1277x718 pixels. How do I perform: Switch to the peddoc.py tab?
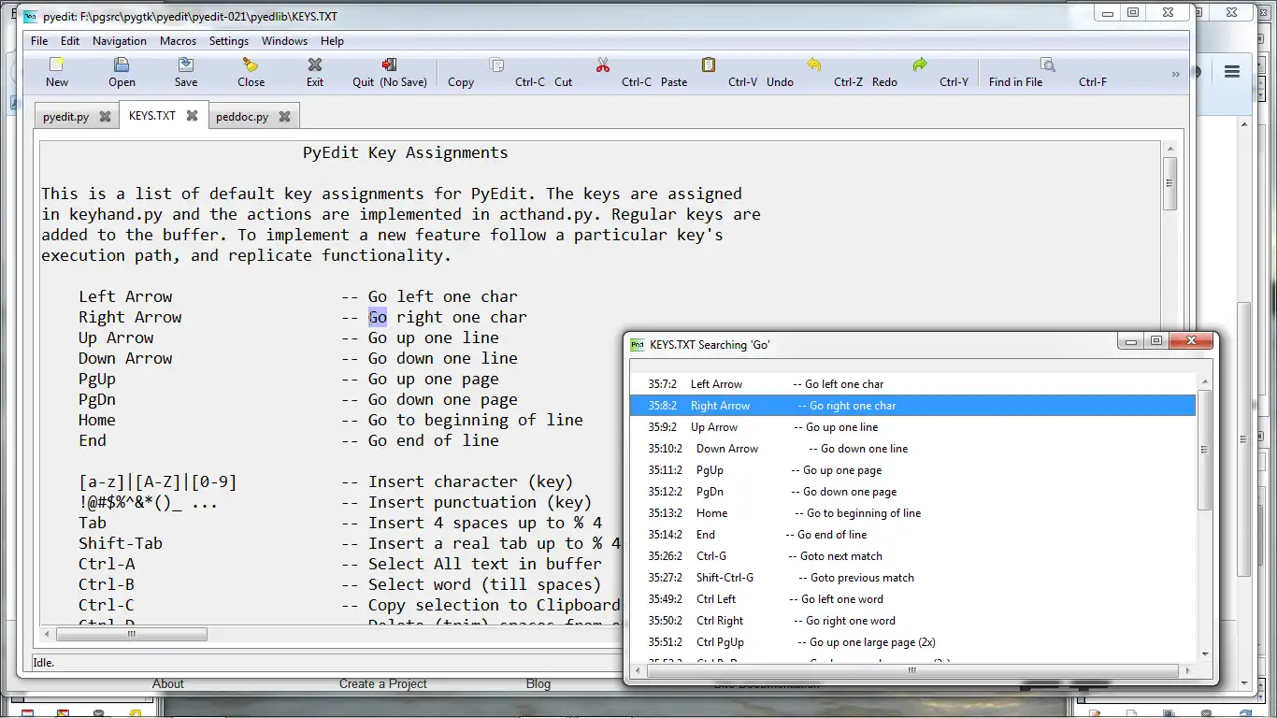[x=242, y=117]
